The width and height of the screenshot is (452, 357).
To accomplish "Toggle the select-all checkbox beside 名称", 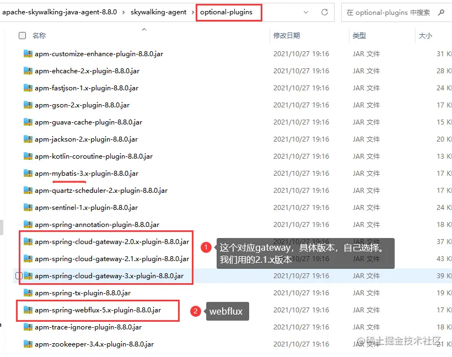I will tap(22, 35).
